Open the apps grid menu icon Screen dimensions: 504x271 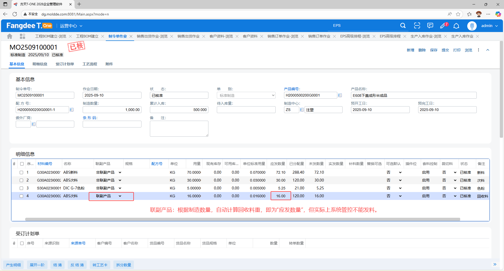point(23,36)
